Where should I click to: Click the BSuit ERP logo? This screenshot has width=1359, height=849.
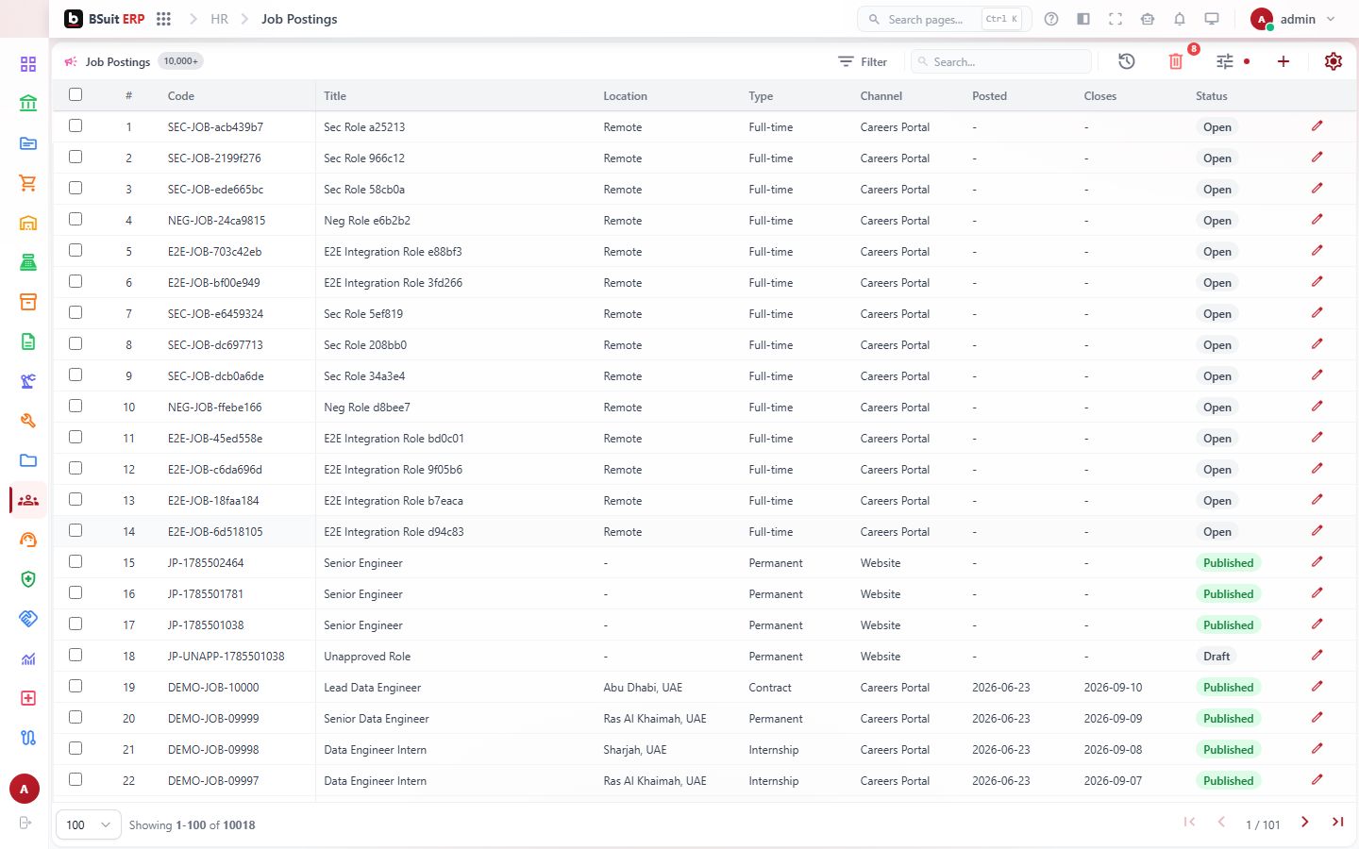coord(104,19)
